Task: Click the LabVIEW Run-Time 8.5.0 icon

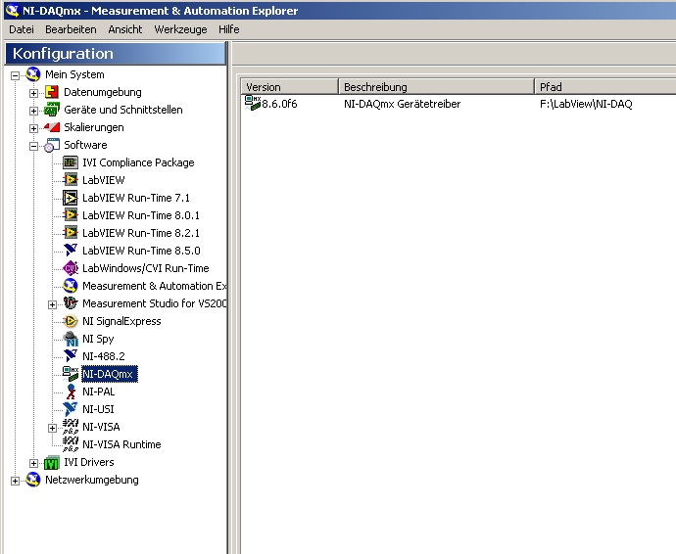Action: [71, 251]
